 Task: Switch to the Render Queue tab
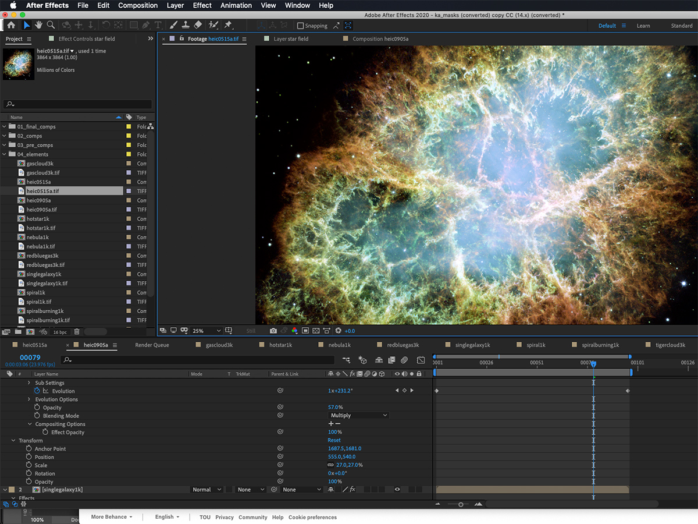[152, 345]
